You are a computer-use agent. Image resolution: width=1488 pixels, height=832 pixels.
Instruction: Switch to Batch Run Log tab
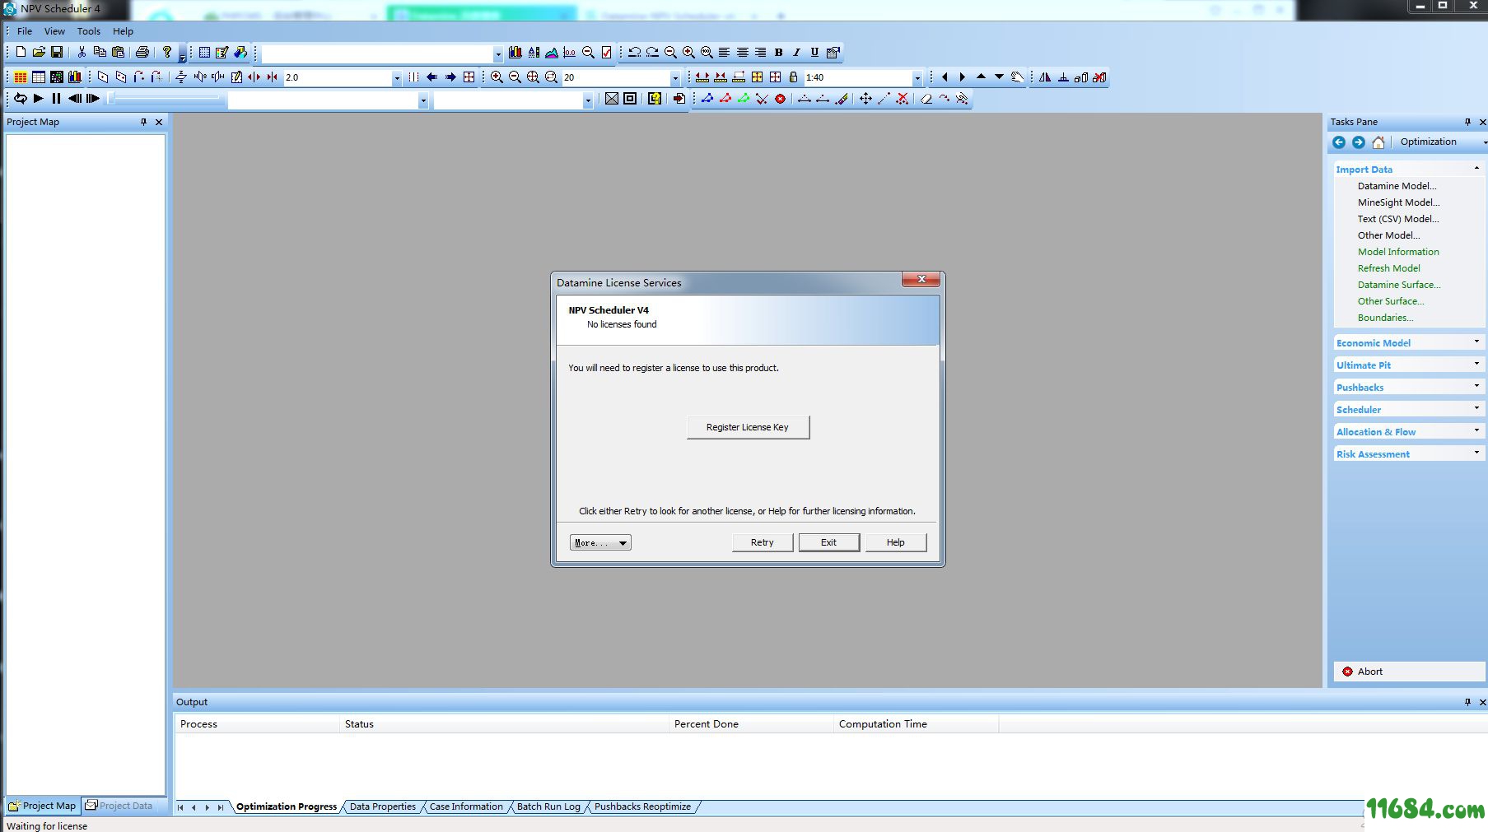548,806
